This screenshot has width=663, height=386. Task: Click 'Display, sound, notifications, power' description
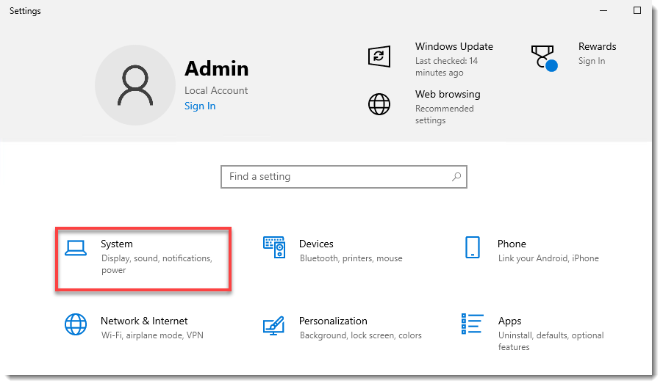[157, 264]
